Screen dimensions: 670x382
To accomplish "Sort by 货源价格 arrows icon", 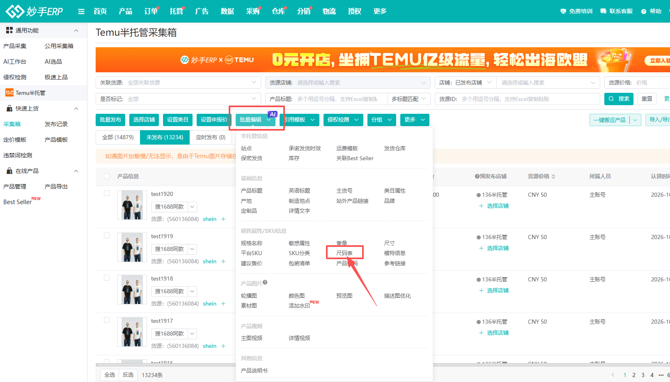I will click(553, 177).
